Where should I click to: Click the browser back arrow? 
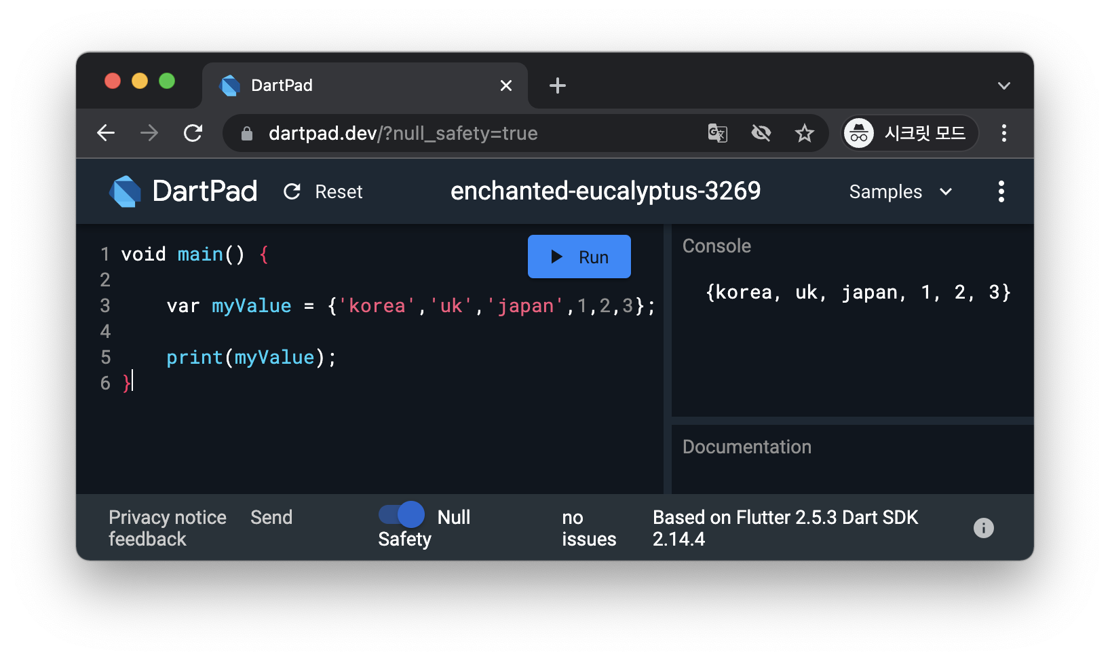click(x=106, y=133)
